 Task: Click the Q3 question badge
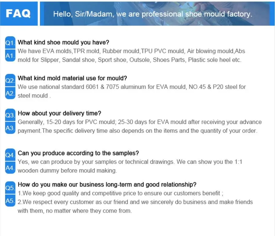click(10, 115)
